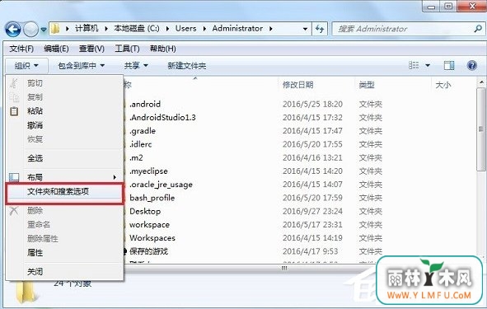Toggle the preview pane icon
Screen dimensions: 487x309
point(449,65)
